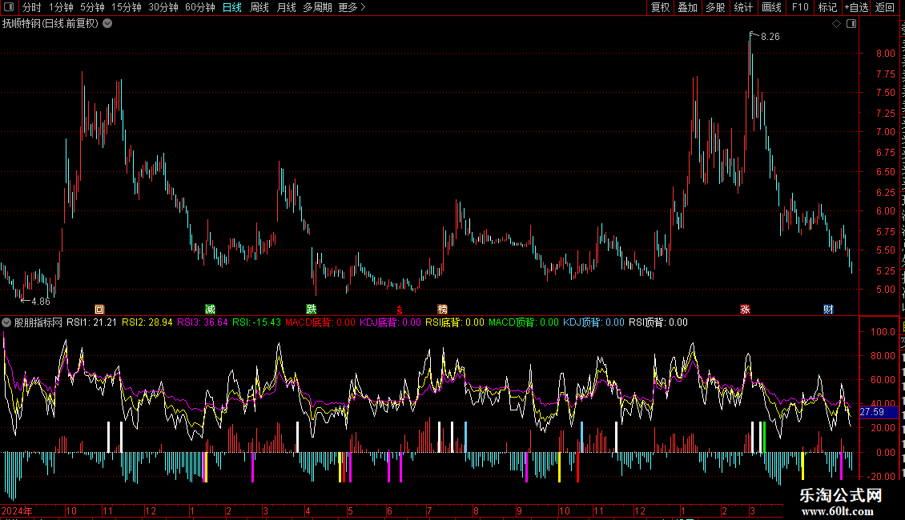Screen dimensions: 905x520
Task: Open the indicator settings dropdown near 股朋指标网
Action: [x=6, y=322]
